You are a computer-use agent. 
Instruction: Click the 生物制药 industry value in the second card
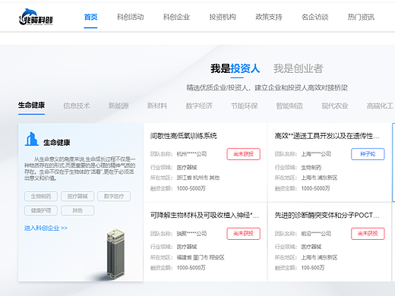point(311,168)
